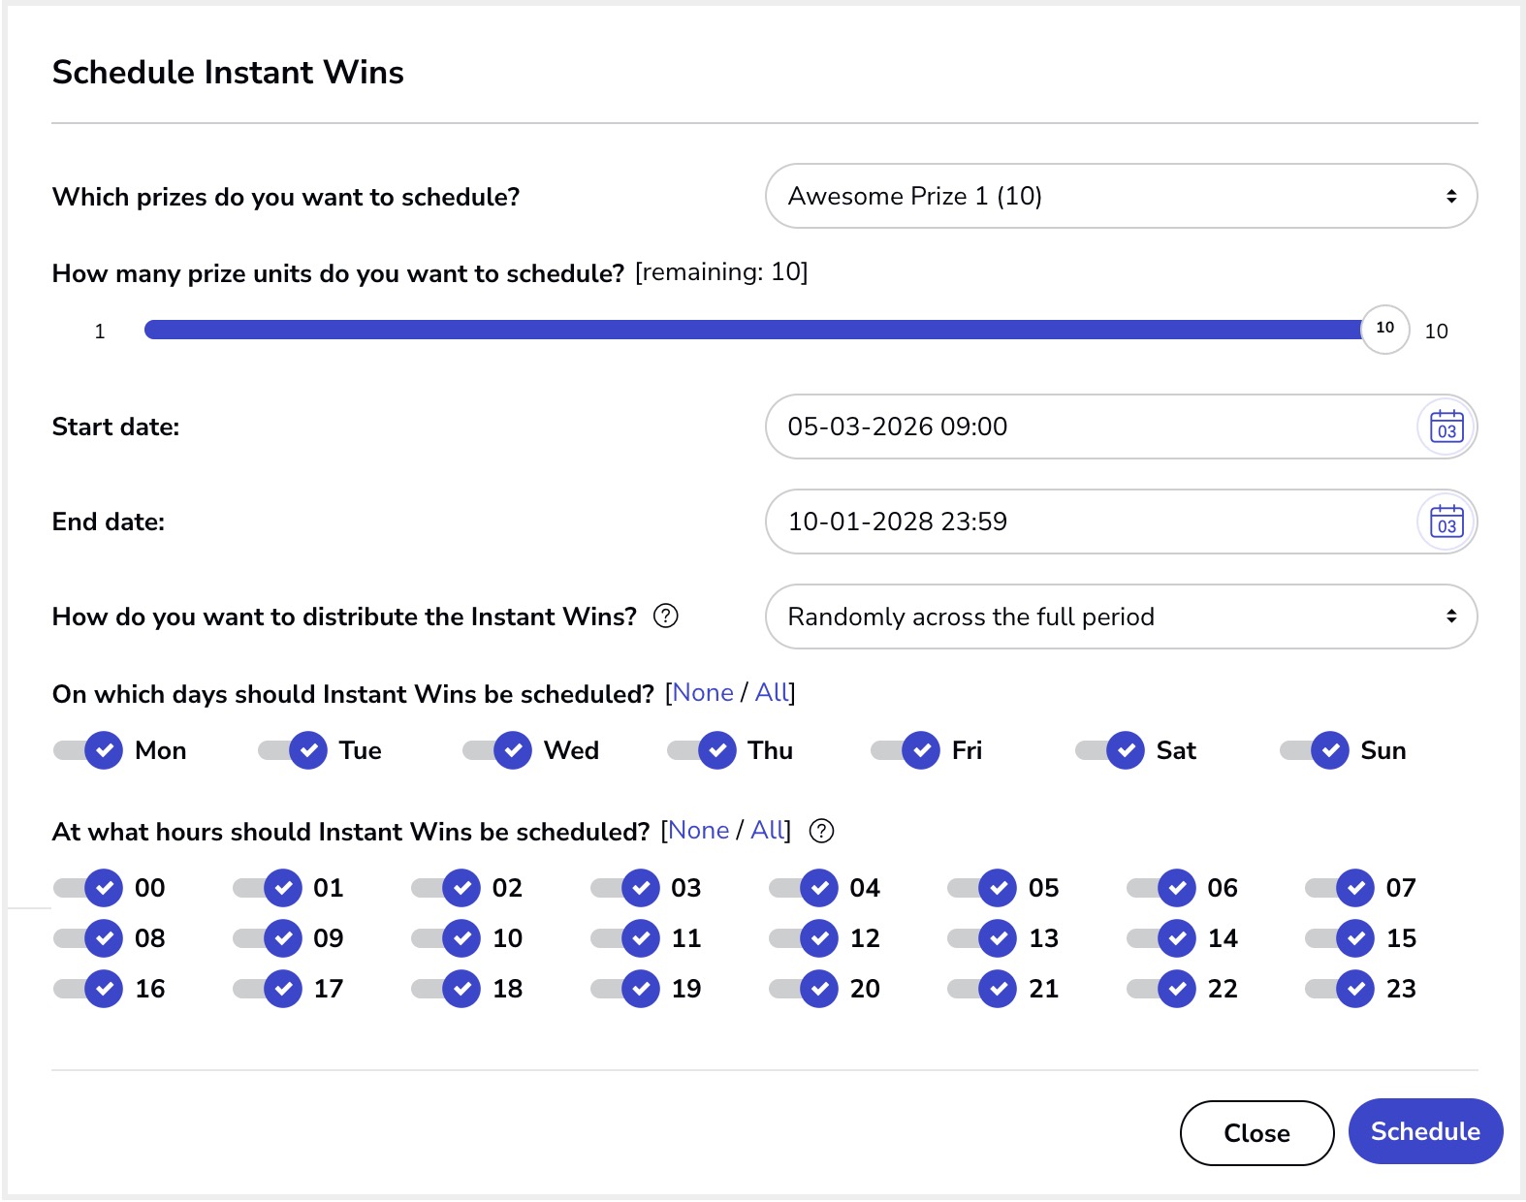The height and width of the screenshot is (1202, 1526).
Task: Select None link for hours
Action: click(x=698, y=831)
